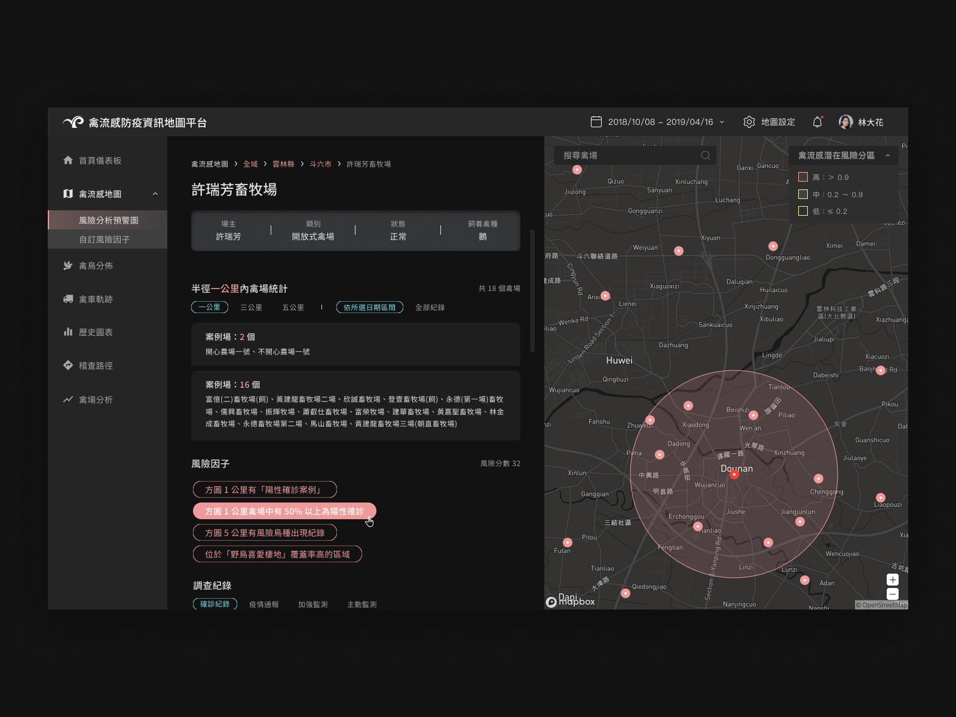Viewport: 956px width, 717px height.
Task: Click 雲林縣 breadcrumb link
Action: 283,164
